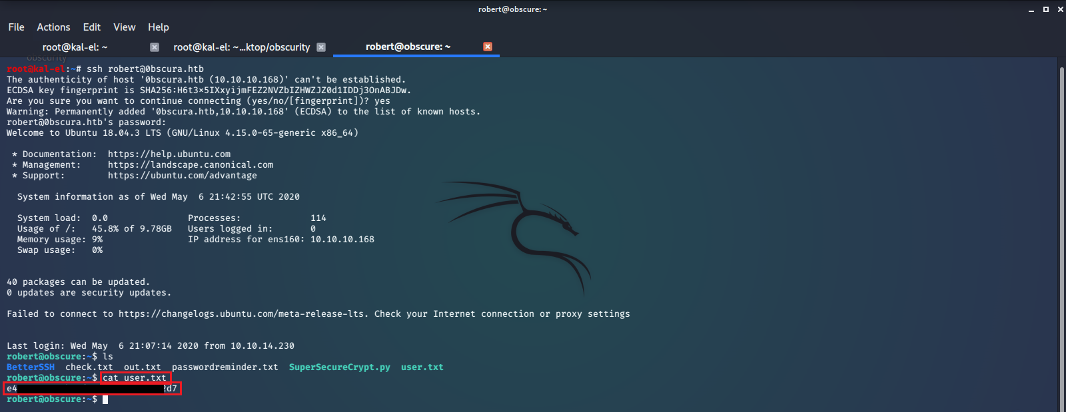Click the SHA256 ECDSA key fingerprint line
Image resolution: width=1066 pixels, height=412 pixels.
point(209,91)
